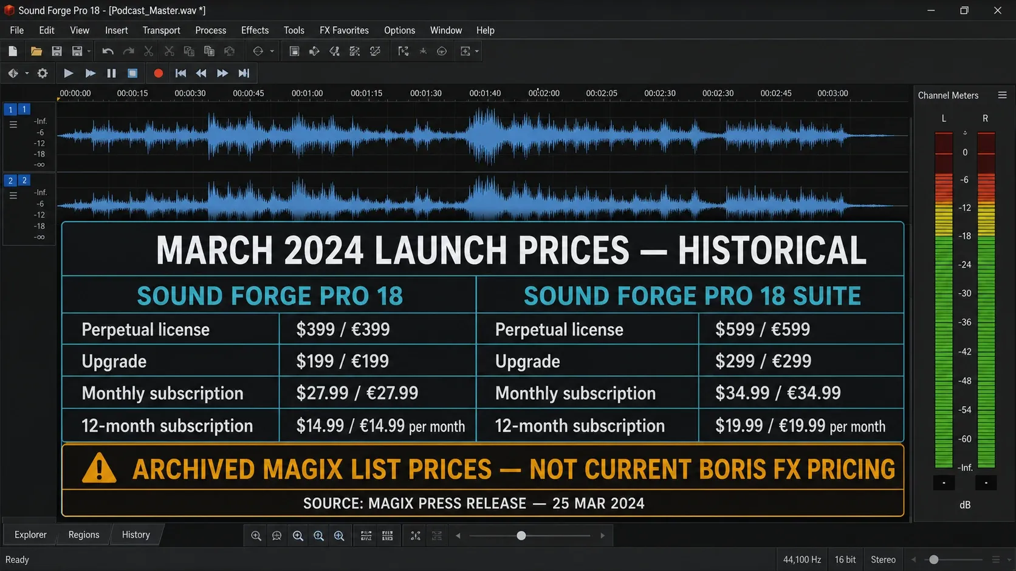The width and height of the screenshot is (1016, 571).
Task: Click the $27.99 / €27.99 price cell
Action: pyautogui.click(x=377, y=393)
